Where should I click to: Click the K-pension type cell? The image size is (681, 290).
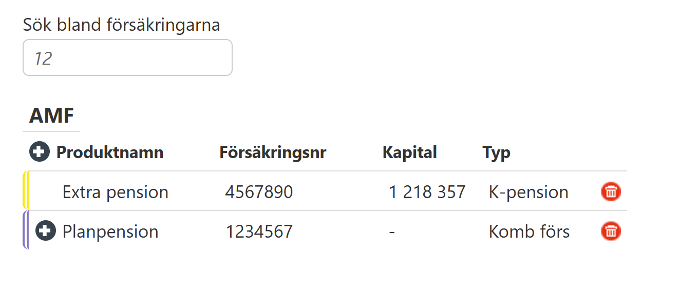pos(528,192)
